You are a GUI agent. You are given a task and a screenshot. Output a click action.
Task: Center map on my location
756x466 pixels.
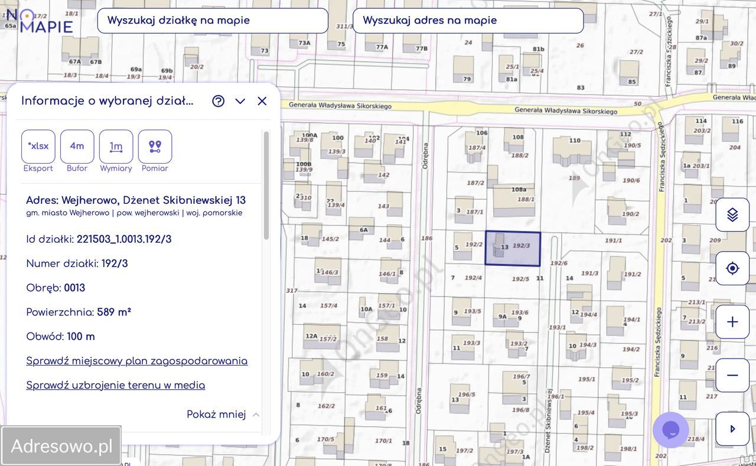pos(732,268)
